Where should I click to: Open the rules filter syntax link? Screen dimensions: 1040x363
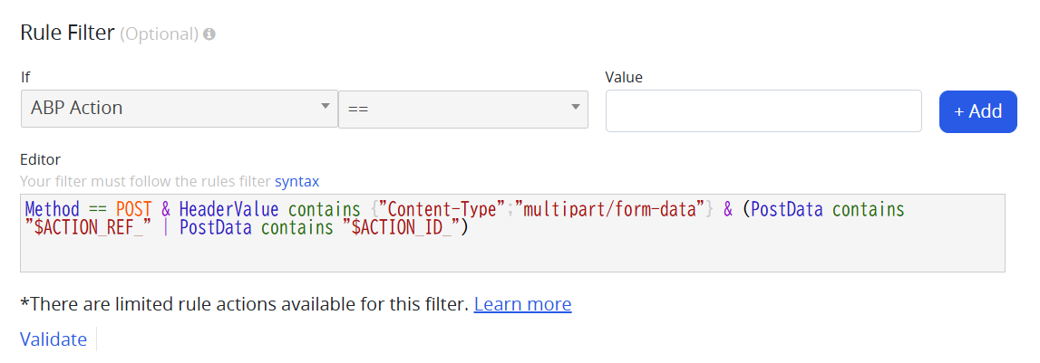pos(296,181)
